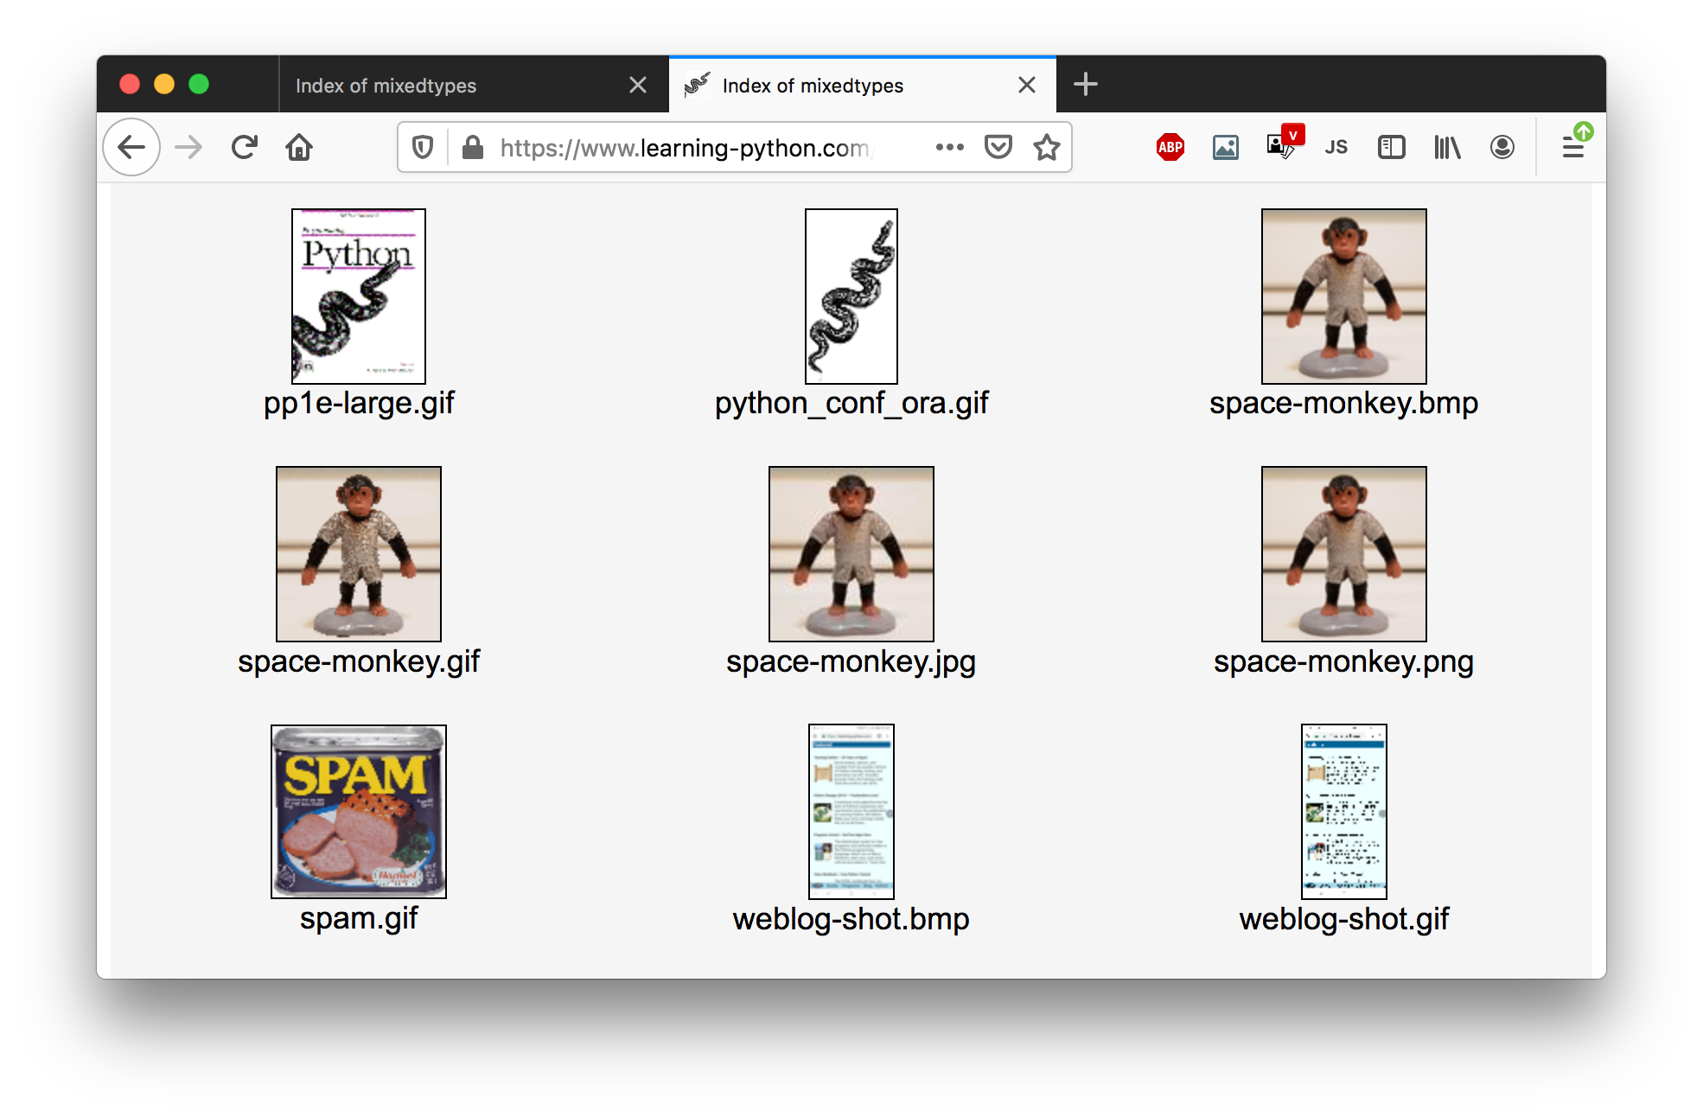This screenshot has height=1117, width=1703.
Task: Click the Adblock Plus extension icon
Action: point(1170,148)
